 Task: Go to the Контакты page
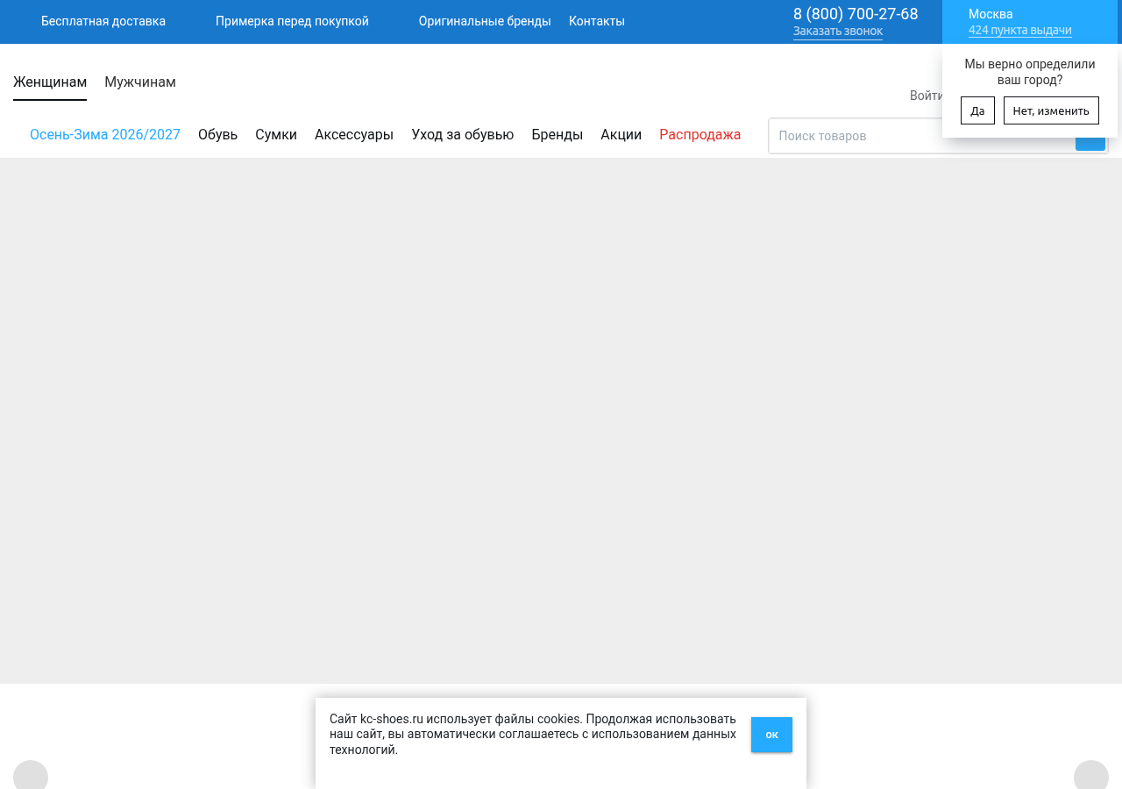coord(597,21)
